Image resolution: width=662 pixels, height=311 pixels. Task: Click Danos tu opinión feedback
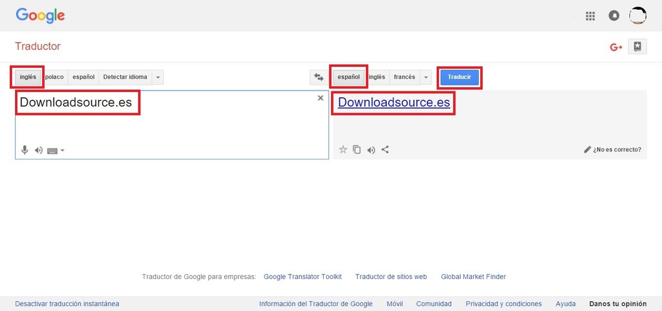tap(618, 304)
